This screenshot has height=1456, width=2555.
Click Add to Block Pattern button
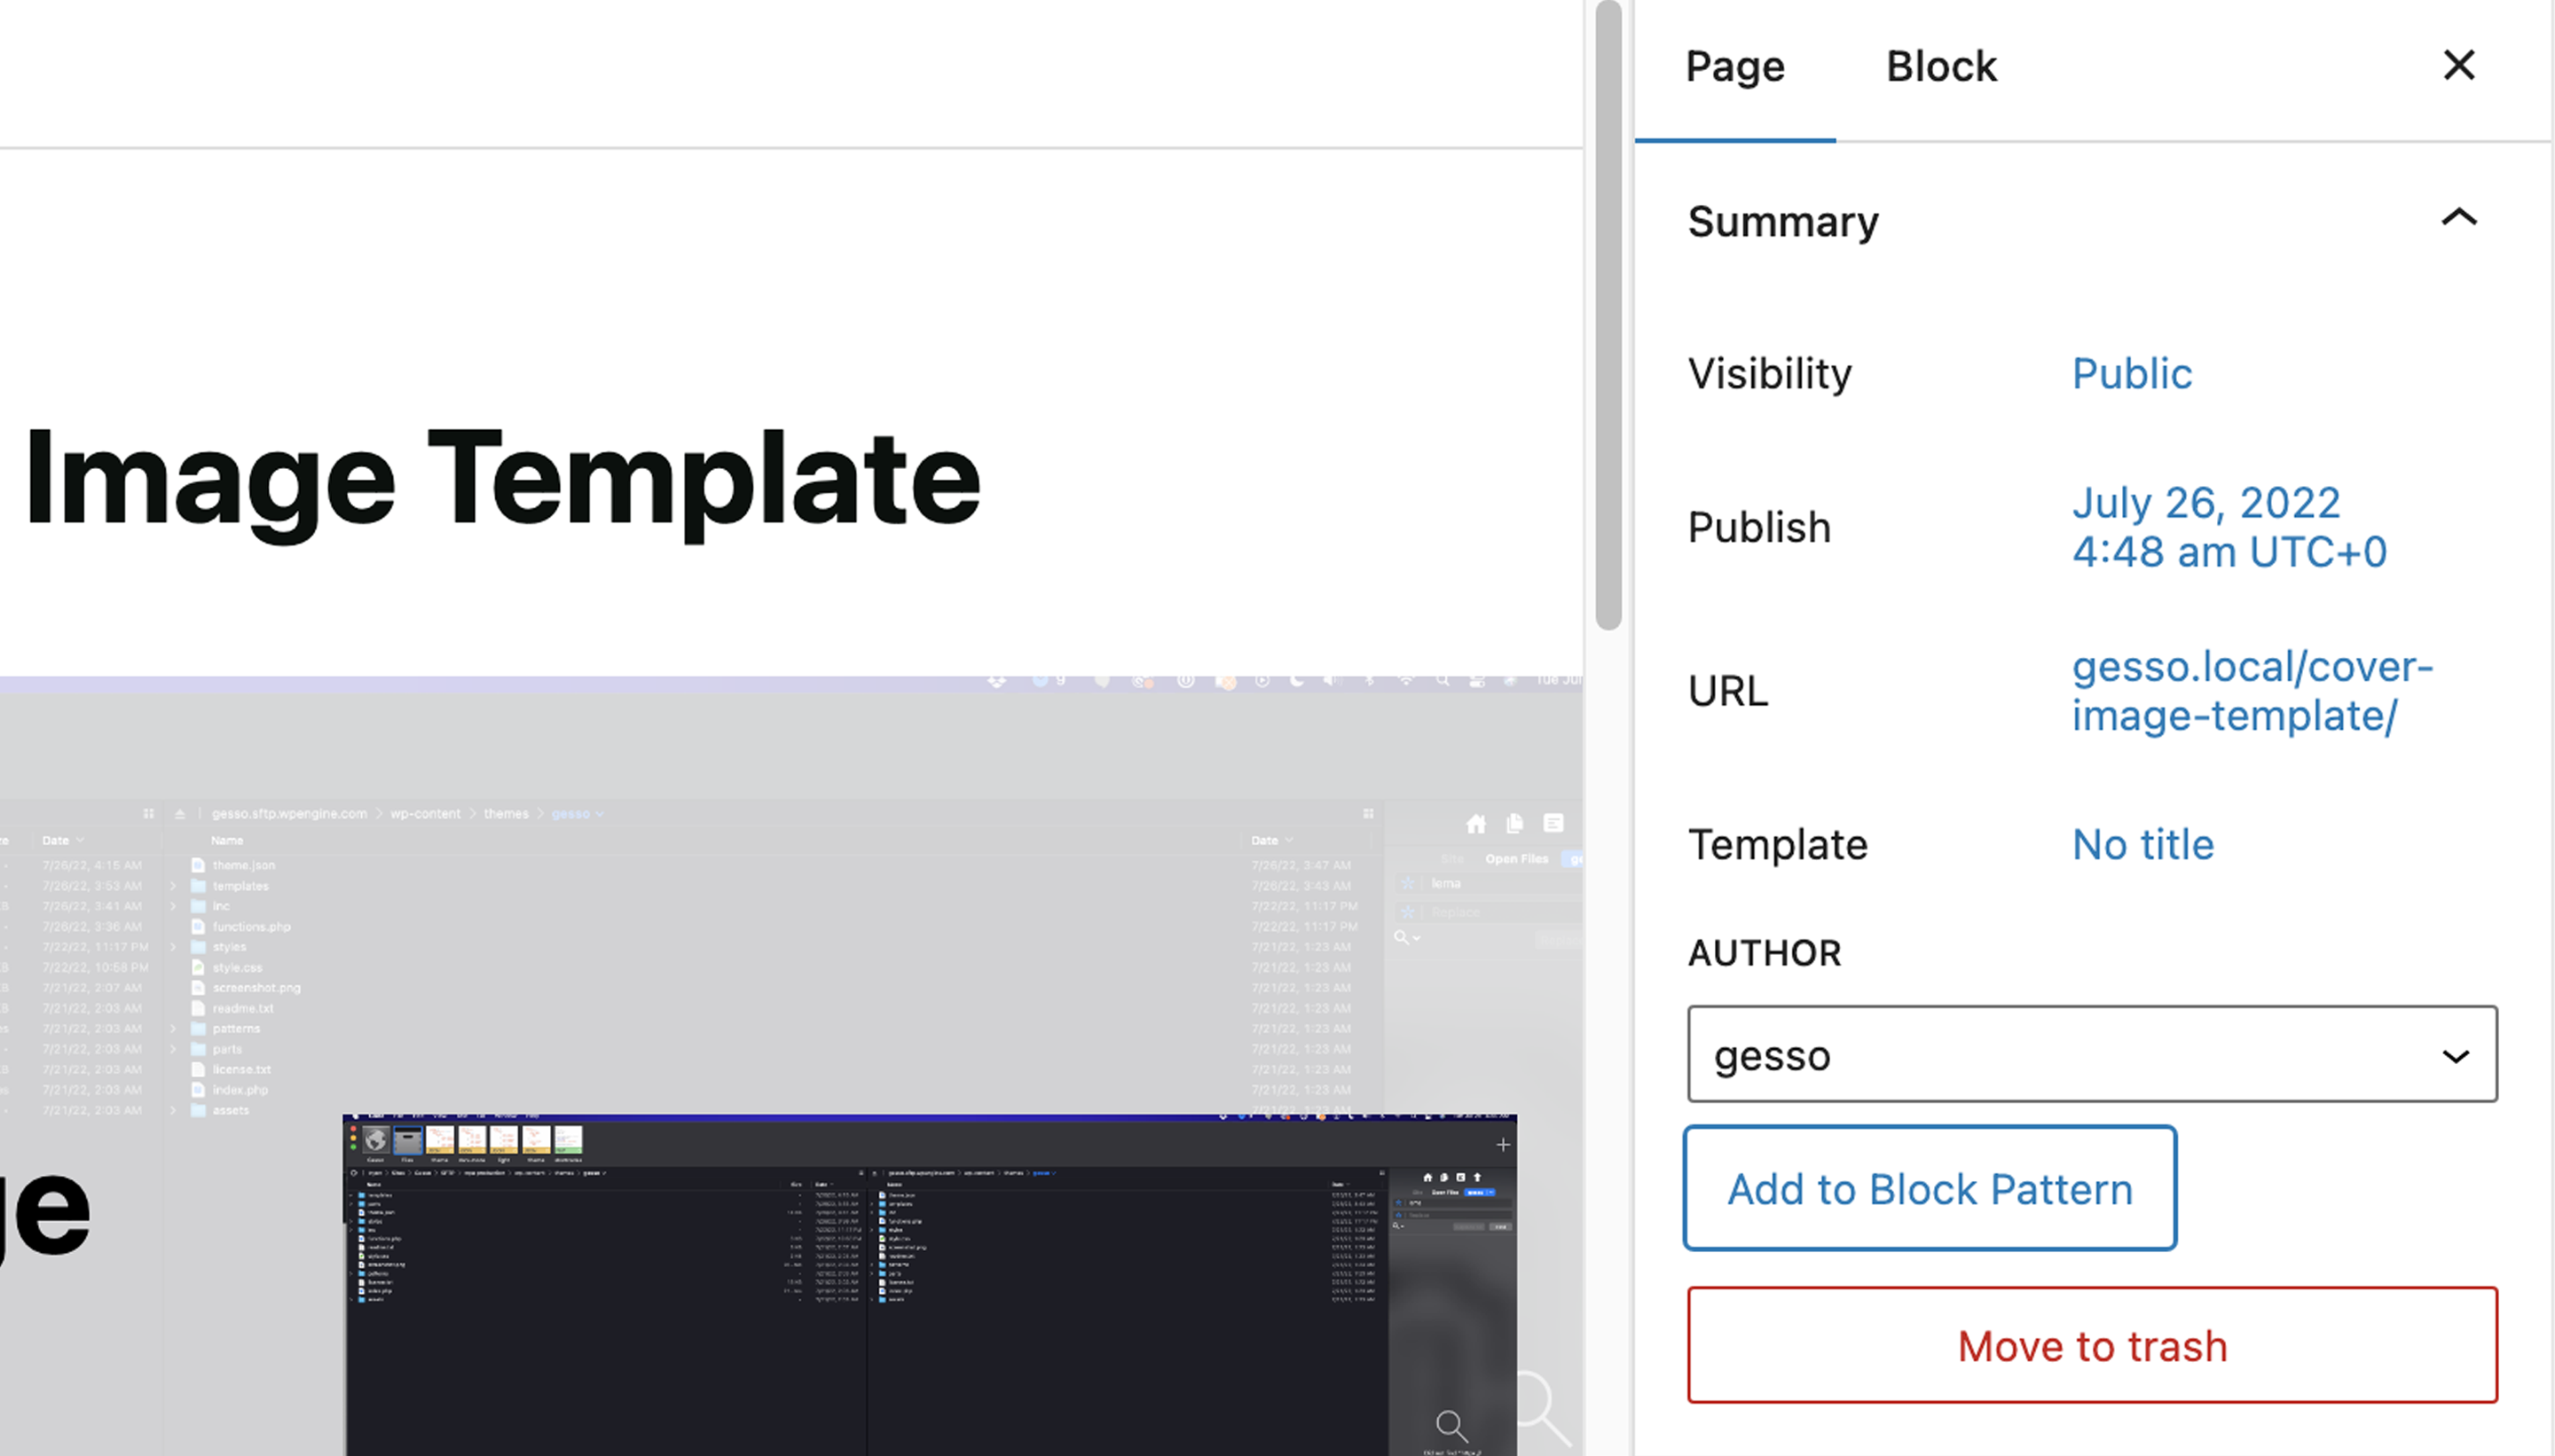(x=1930, y=1188)
